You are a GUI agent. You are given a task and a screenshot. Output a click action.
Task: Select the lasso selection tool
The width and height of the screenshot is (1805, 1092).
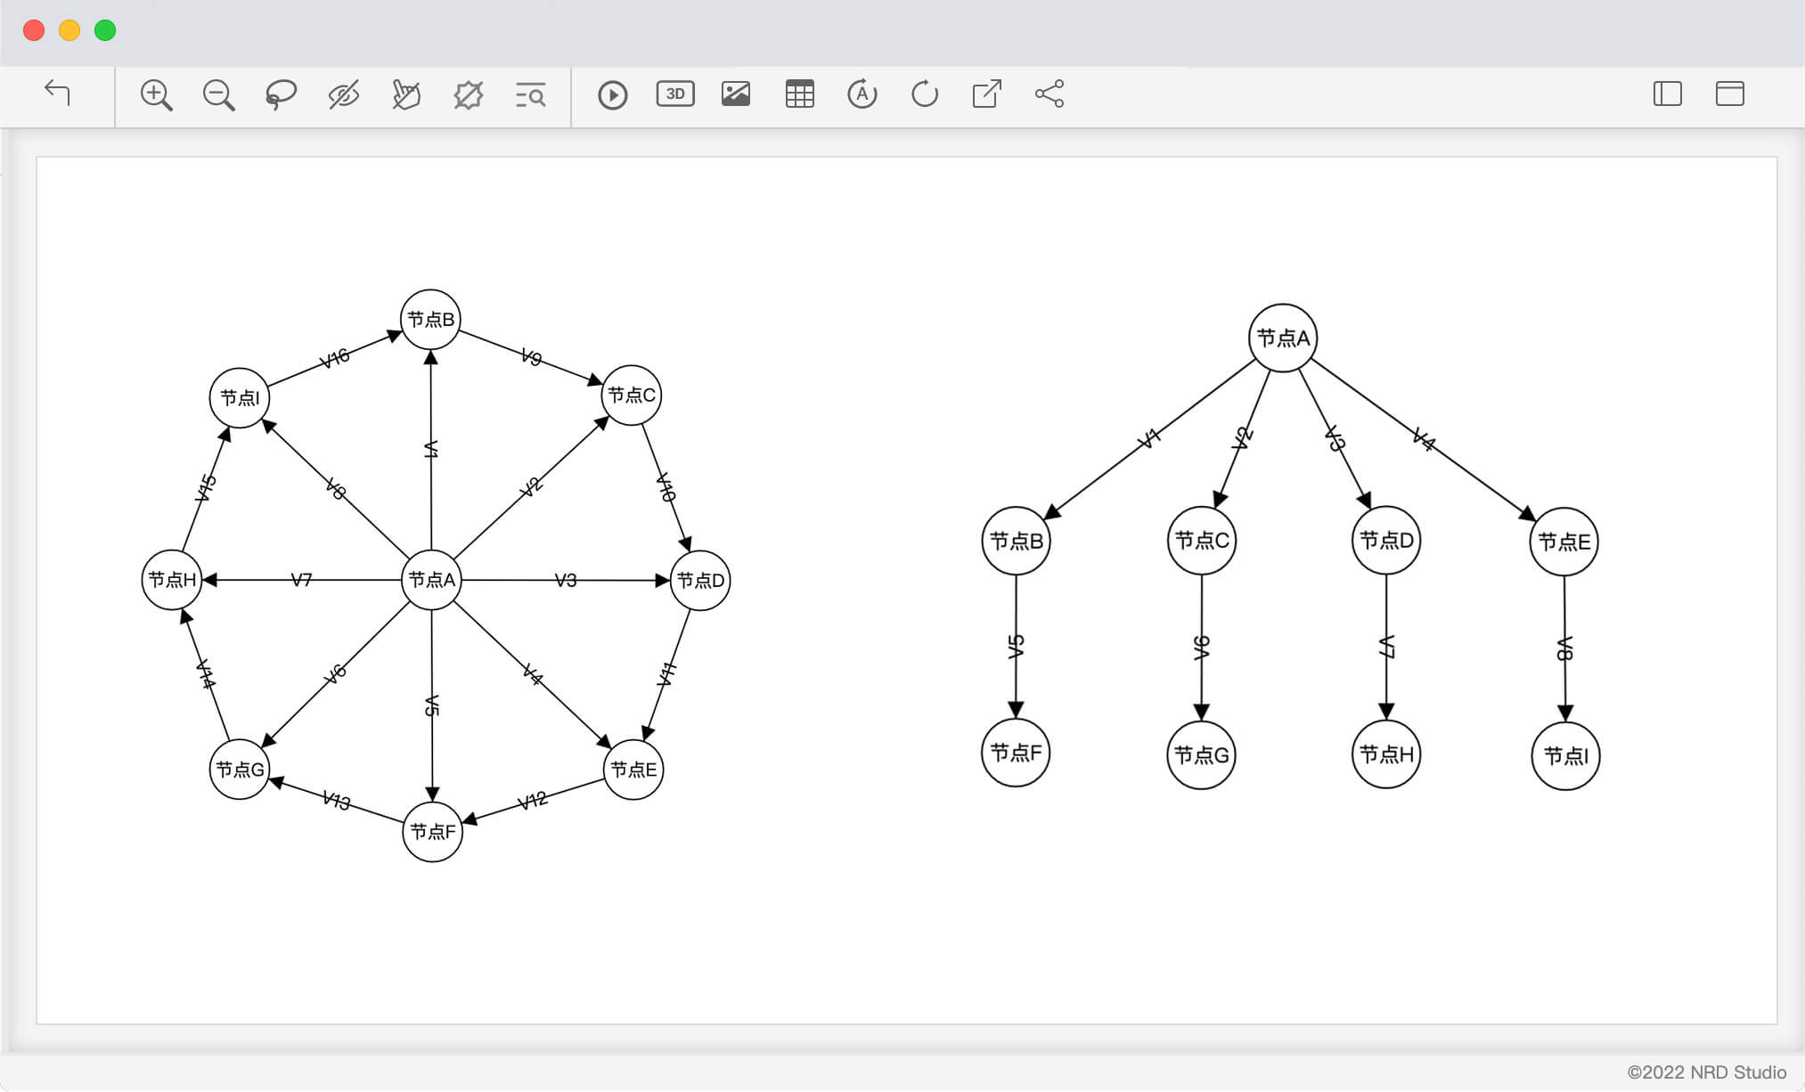(281, 94)
